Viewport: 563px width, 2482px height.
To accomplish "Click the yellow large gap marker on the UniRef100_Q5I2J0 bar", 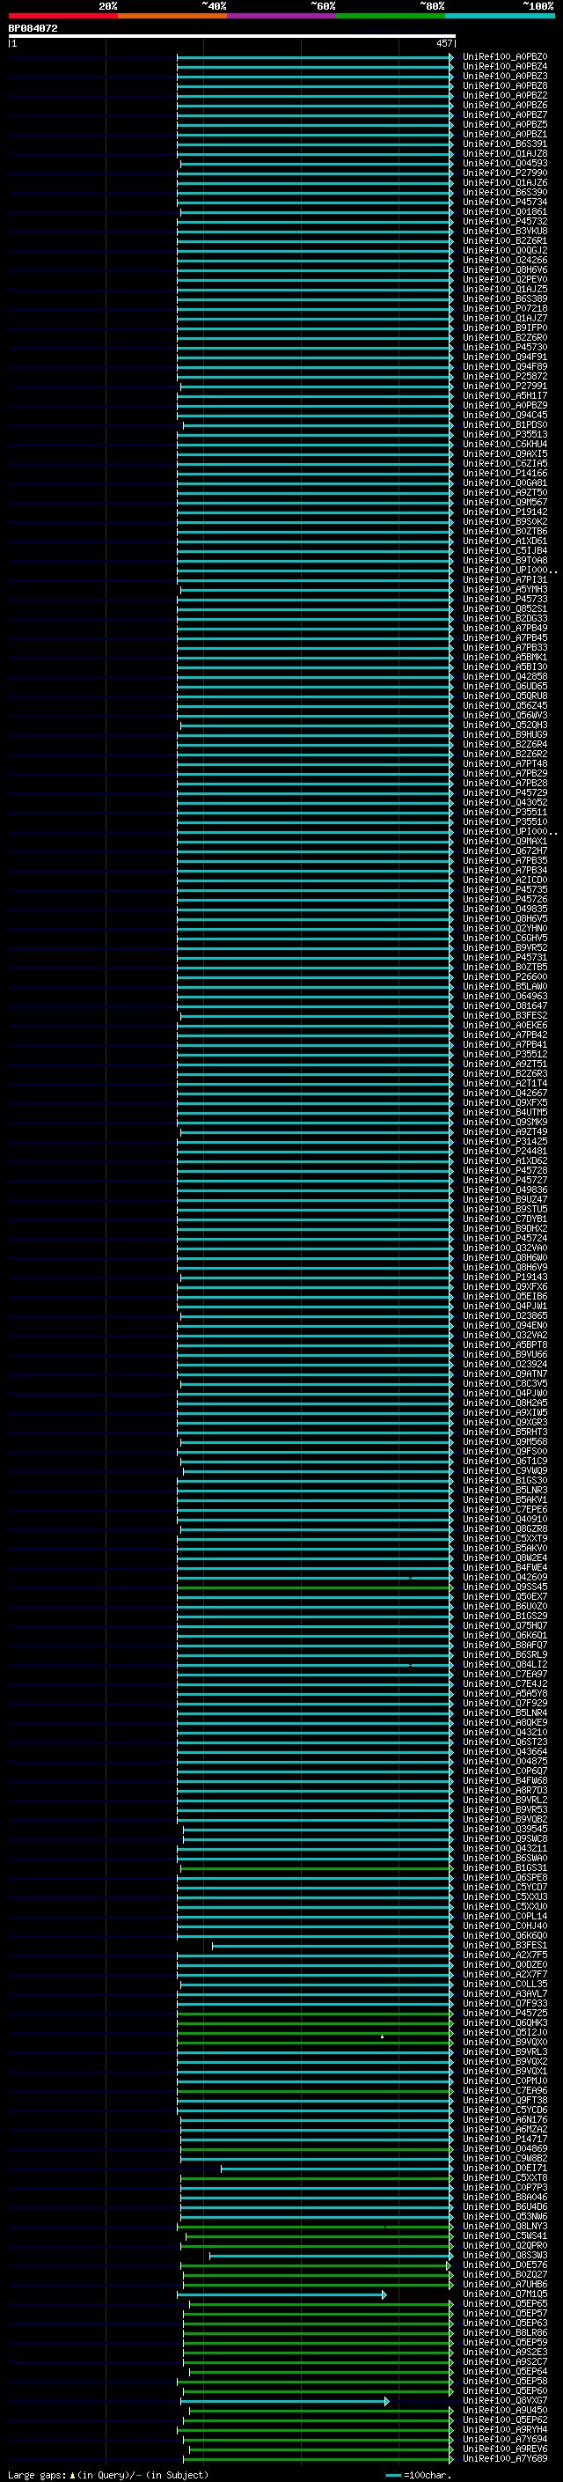I will point(382,2036).
